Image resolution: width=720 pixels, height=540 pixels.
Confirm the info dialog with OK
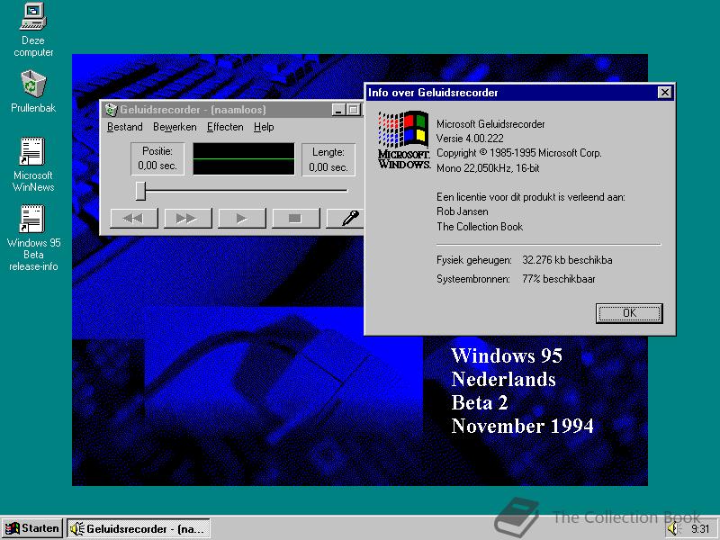(629, 313)
